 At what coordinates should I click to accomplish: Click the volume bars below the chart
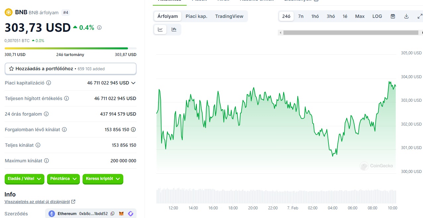pos(276,196)
